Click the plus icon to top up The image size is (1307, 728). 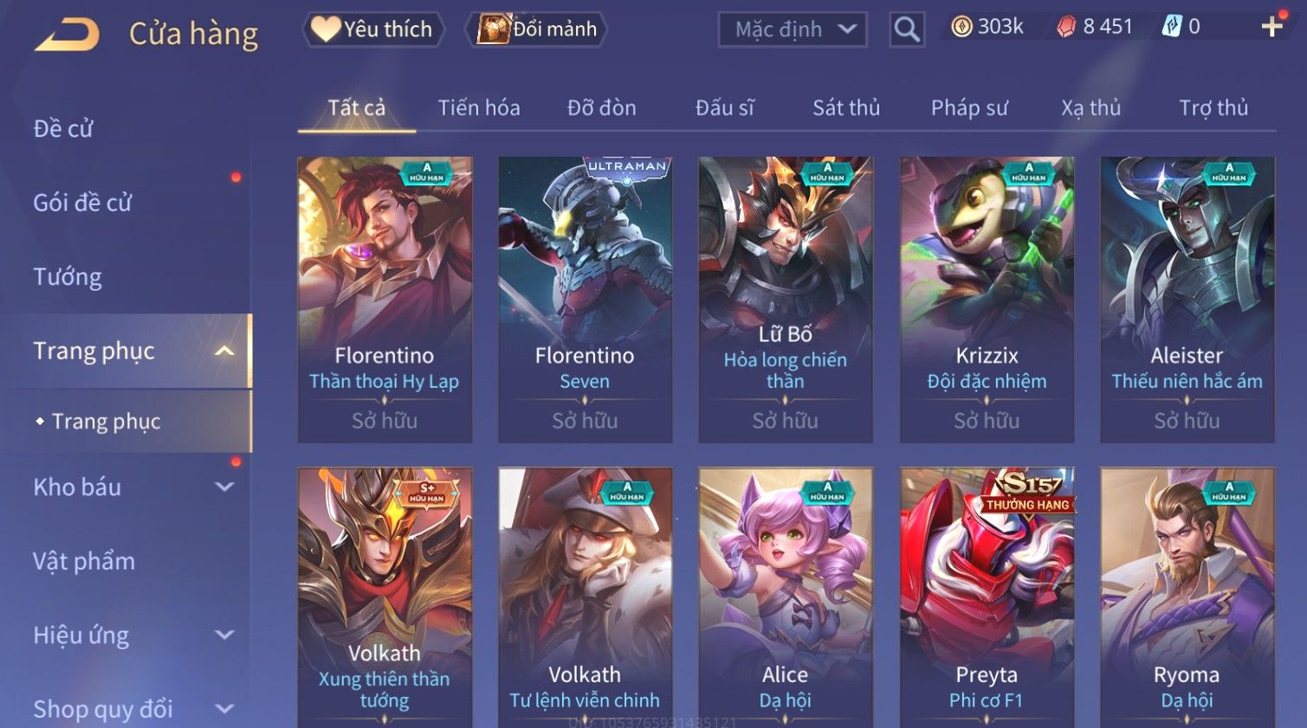[x=1271, y=27]
